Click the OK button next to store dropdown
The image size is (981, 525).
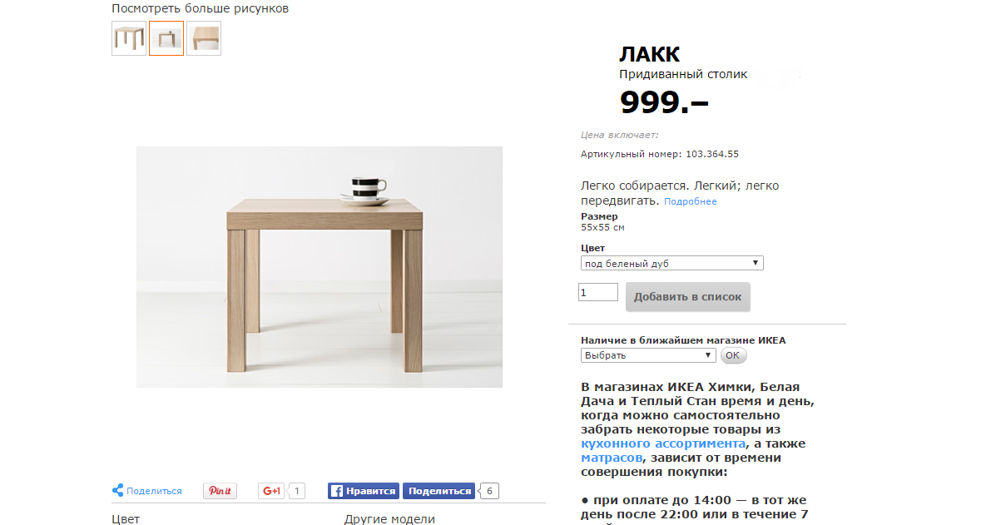coord(732,355)
